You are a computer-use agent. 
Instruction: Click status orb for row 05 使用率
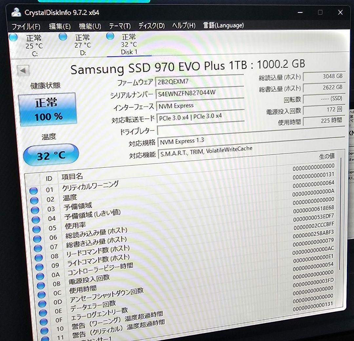(36, 229)
